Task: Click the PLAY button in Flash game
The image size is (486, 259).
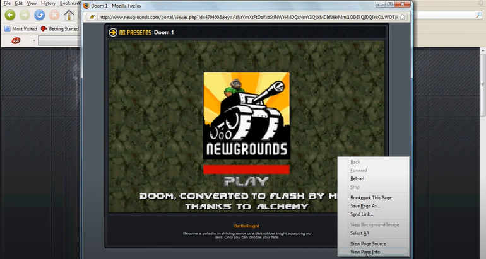Action: 246,181
